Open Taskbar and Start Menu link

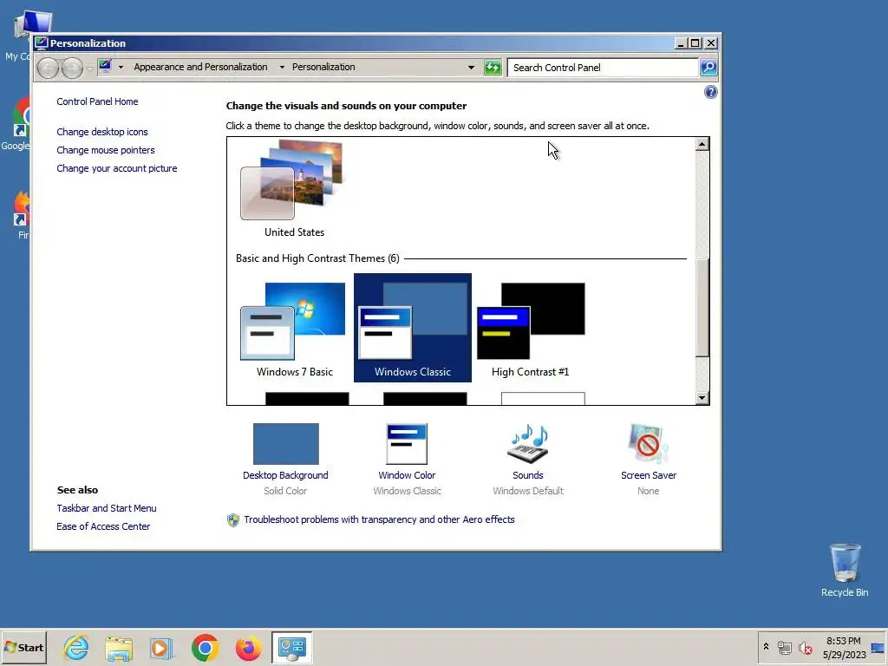pyautogui.click(x=107, y=508)
